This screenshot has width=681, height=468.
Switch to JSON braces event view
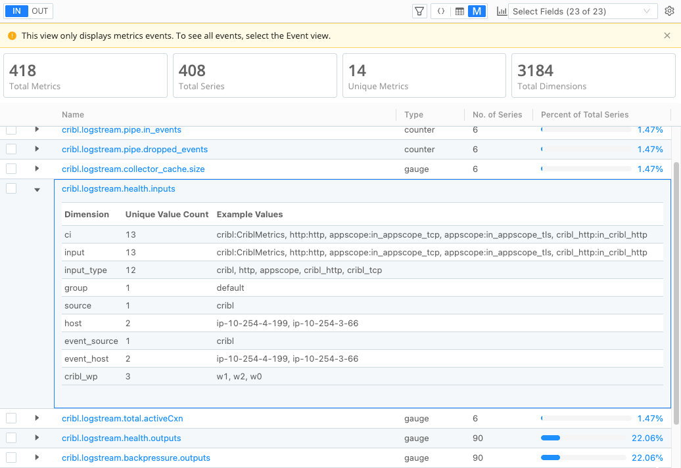tap(441, 11)
